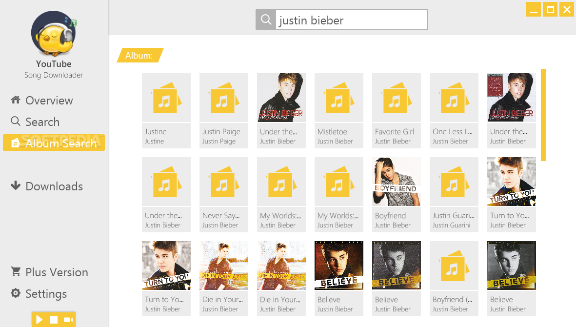Screen dimensions: 576x327
Task: Open the One Less L... album placeholder icon
Action: coord(454,98)
